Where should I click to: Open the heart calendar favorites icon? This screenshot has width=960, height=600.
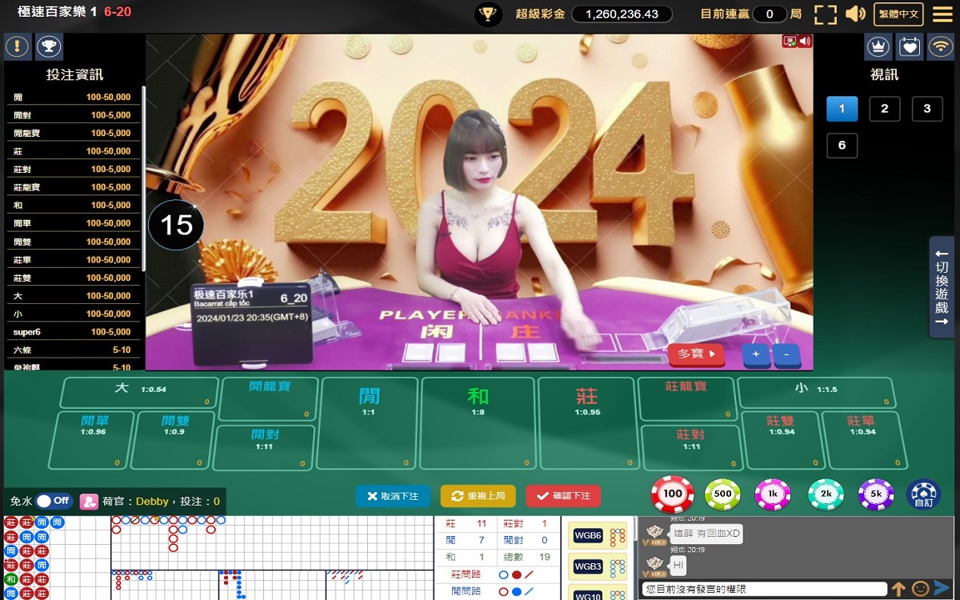click(x=910, y=46)
